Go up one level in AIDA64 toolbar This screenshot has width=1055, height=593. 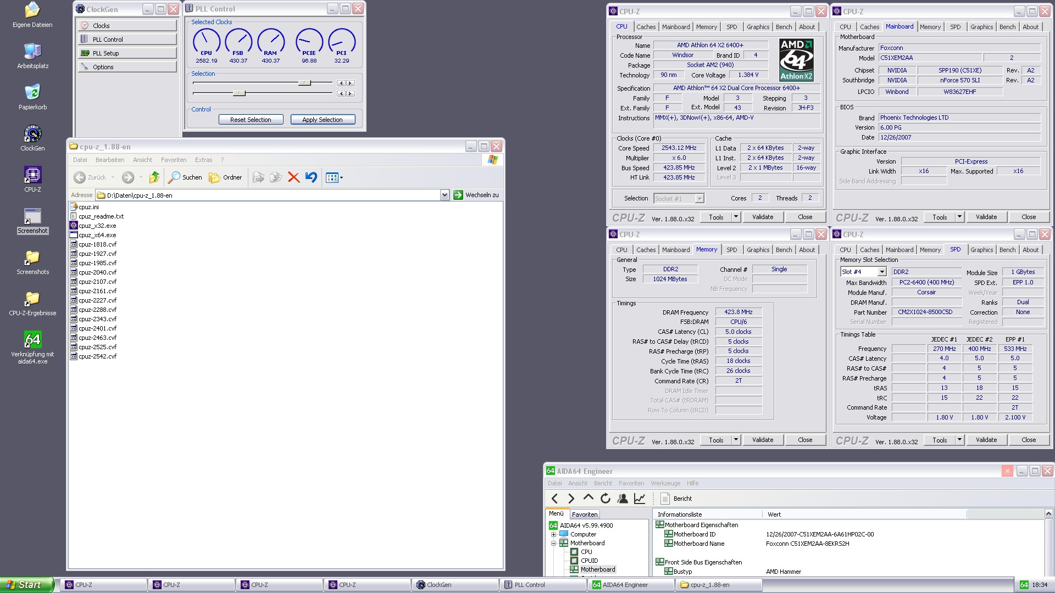588,498
